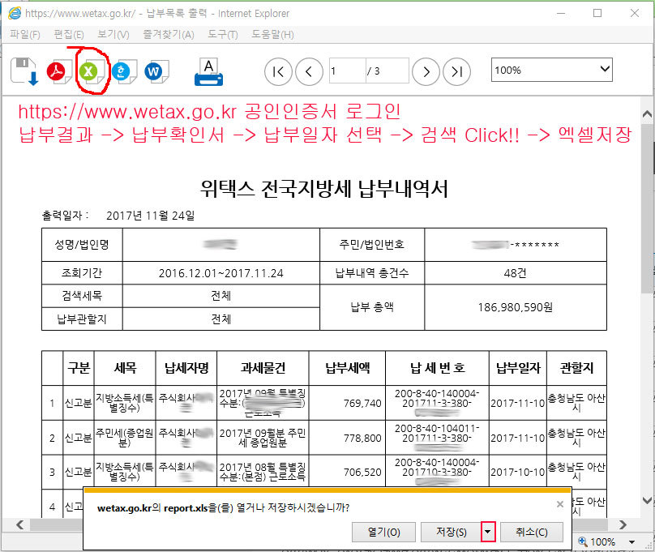This screenshot has width=655, height=552.
Task: Click the 납부일자 column header
Action: [x=518, y=368]
